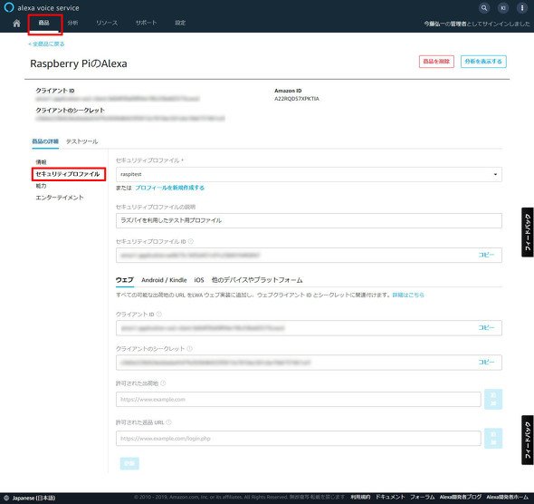
Task: Open the リソース menu in navbar
Action: [x=107, y=23]
